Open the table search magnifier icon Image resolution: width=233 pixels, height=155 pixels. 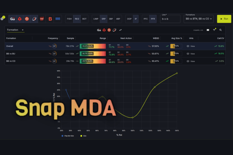click(x=221, y=30)
